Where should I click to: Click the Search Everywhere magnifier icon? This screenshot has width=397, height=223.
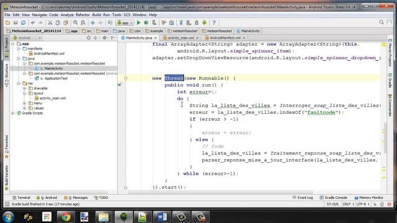click(x=381, y=22)
